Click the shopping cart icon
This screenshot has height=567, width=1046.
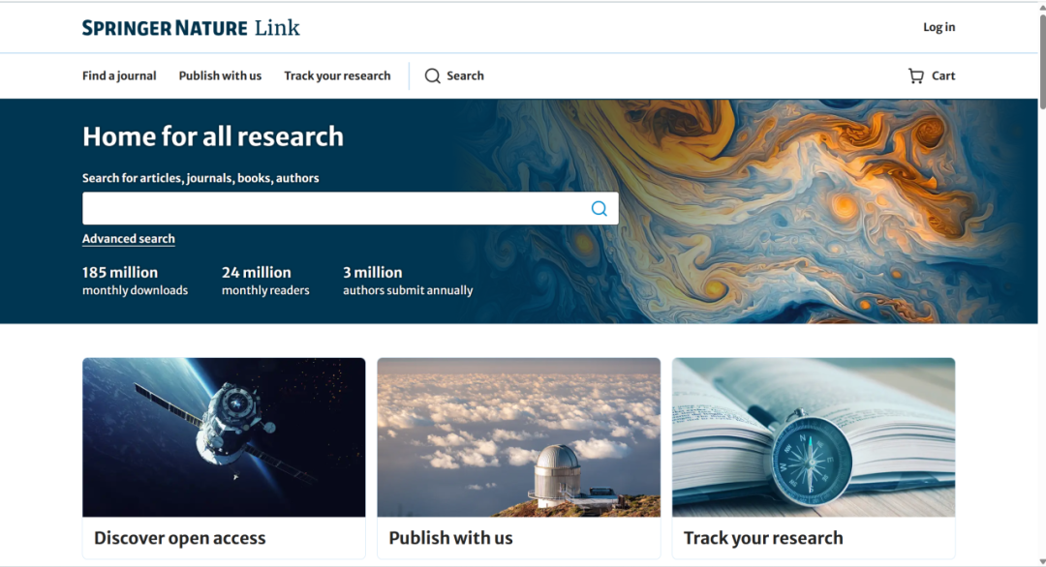point(916,76)
